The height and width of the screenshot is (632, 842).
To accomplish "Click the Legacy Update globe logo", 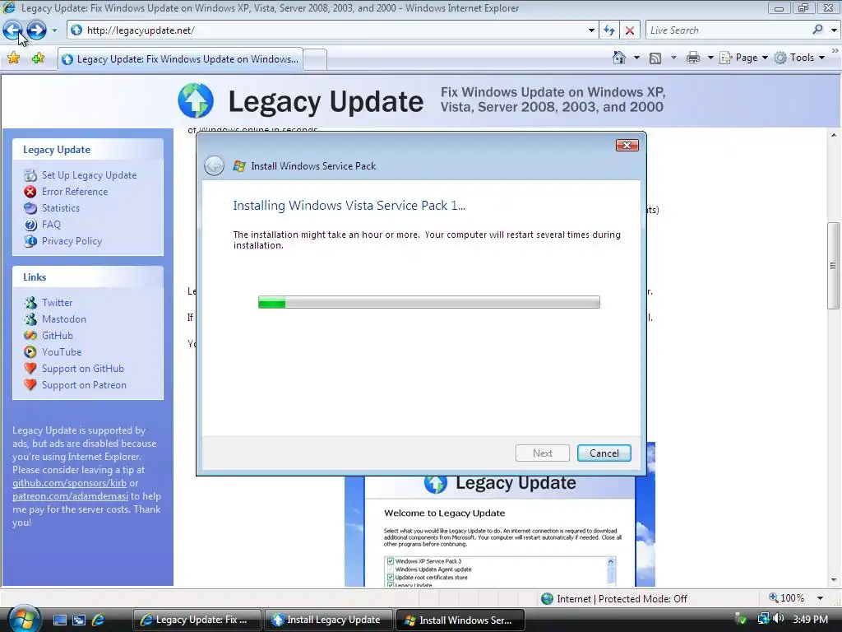I will [196, 100].
